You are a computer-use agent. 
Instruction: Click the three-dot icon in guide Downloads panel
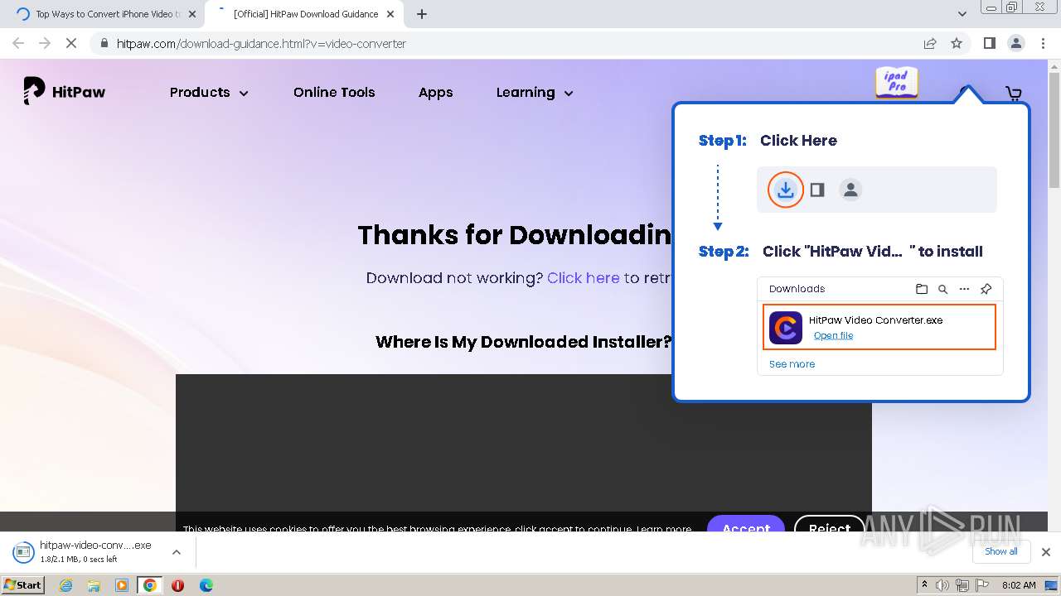point(964,289)
